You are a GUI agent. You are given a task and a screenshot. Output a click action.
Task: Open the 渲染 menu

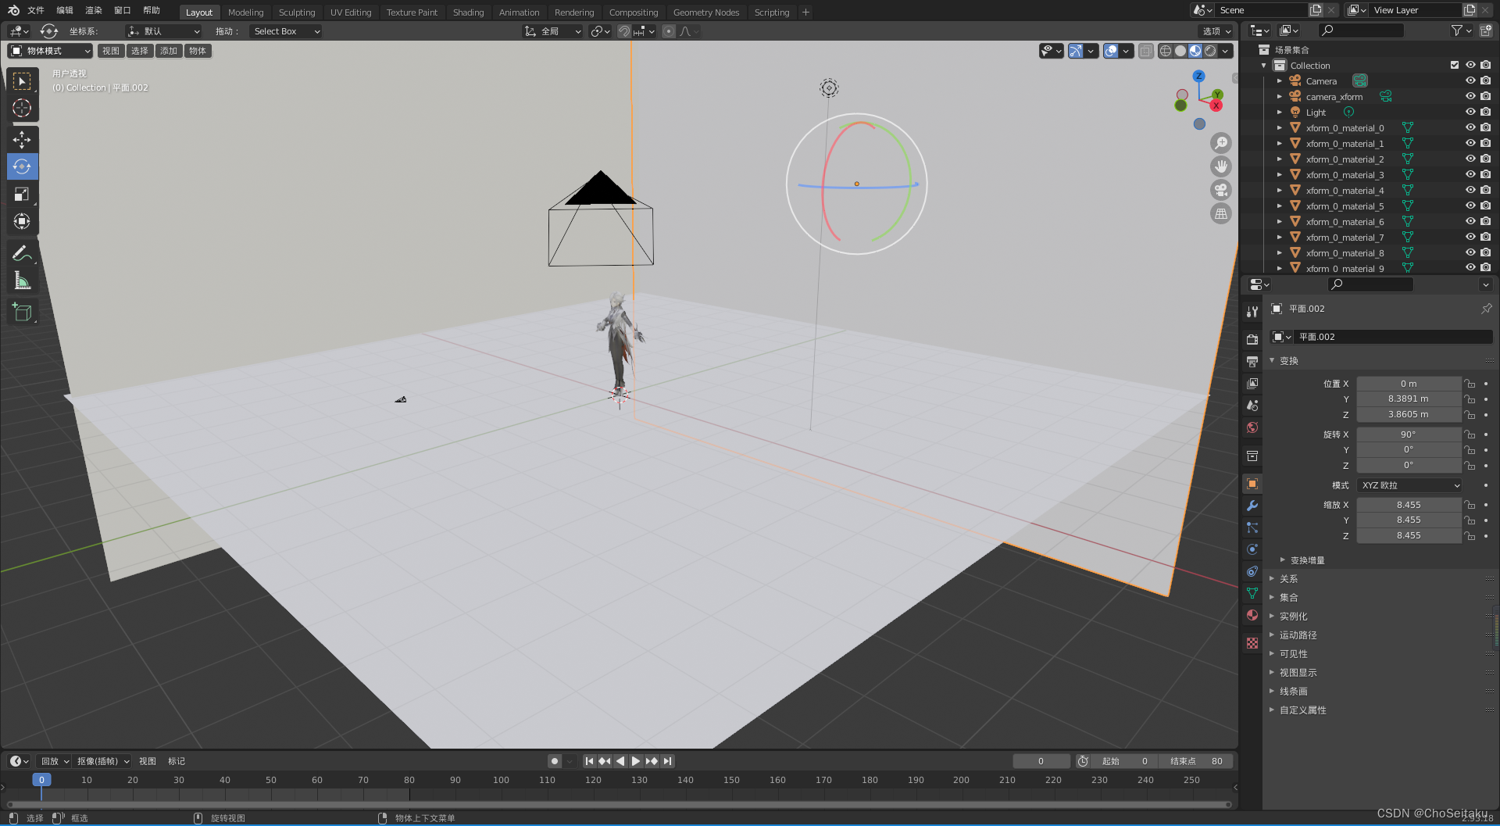[94, 10]
